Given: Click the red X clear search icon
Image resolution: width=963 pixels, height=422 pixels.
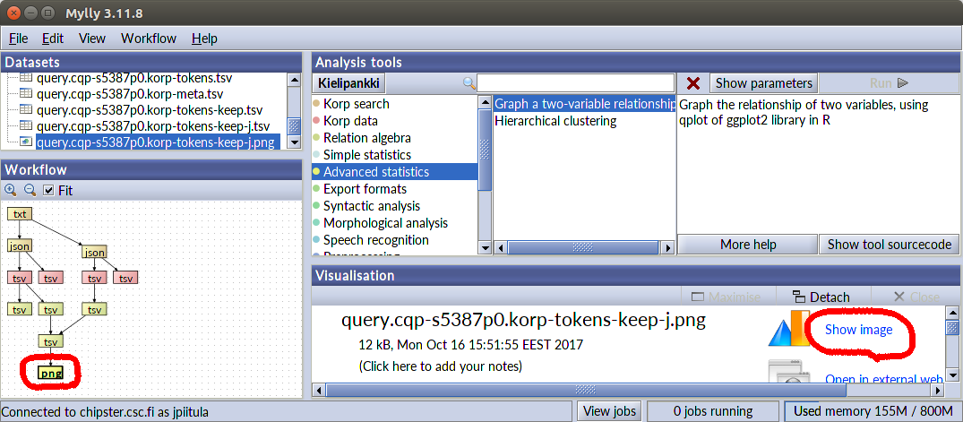Looking at the screenshot, I should coord(692,83).
